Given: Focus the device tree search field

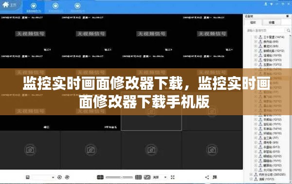Looking at the screenshot, I should point(265,30).
